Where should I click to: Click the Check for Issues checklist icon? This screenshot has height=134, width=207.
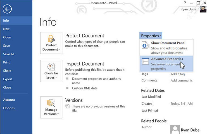pyautogui.click(x=51, y=67)
